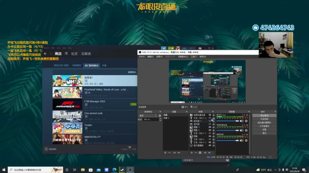309x173 pixels.
Task: Show hidden system tray icons chevron
Action: (275, 170)
